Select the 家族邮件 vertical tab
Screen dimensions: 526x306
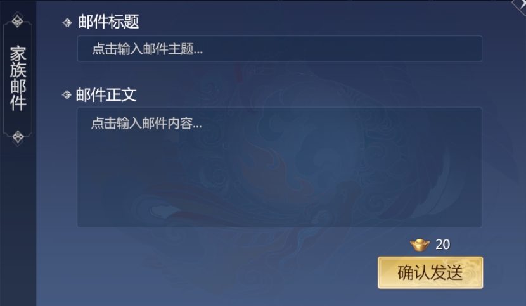pos(18,79)
